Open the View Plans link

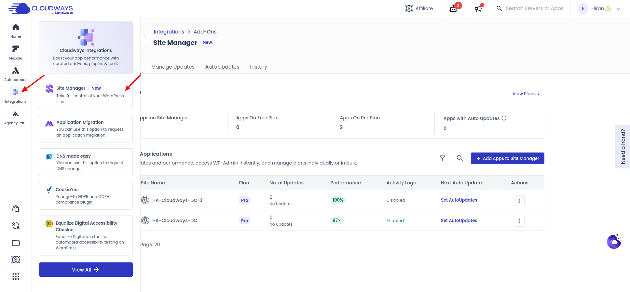pos(526,94)
